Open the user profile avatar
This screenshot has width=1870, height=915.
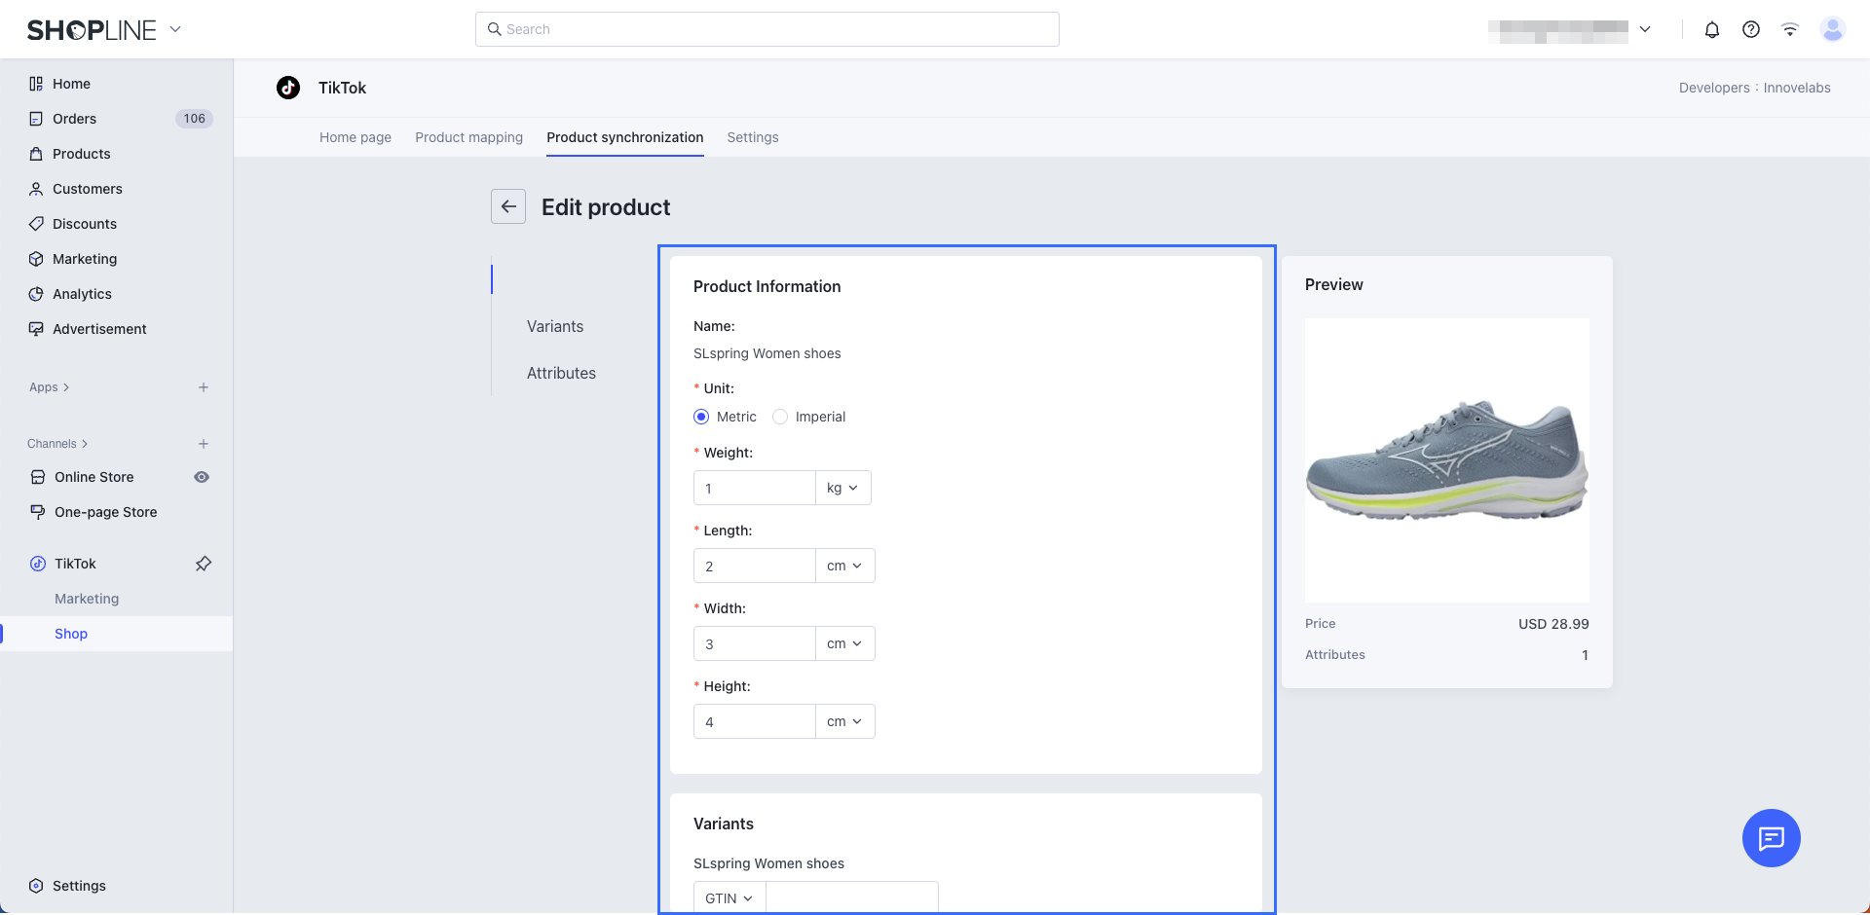pyautogui.click(x=1832, y=29)
